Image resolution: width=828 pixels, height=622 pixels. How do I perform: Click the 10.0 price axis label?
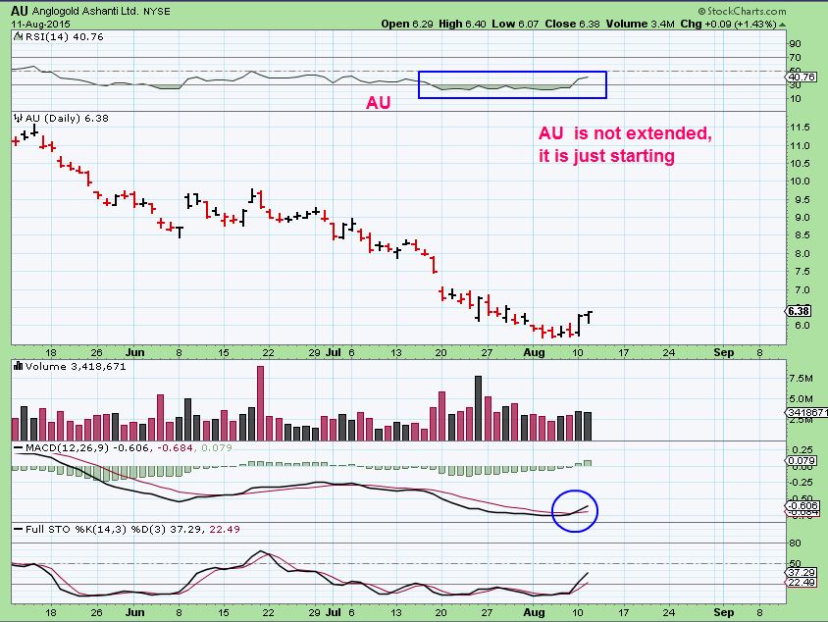(x=800, y=181)
